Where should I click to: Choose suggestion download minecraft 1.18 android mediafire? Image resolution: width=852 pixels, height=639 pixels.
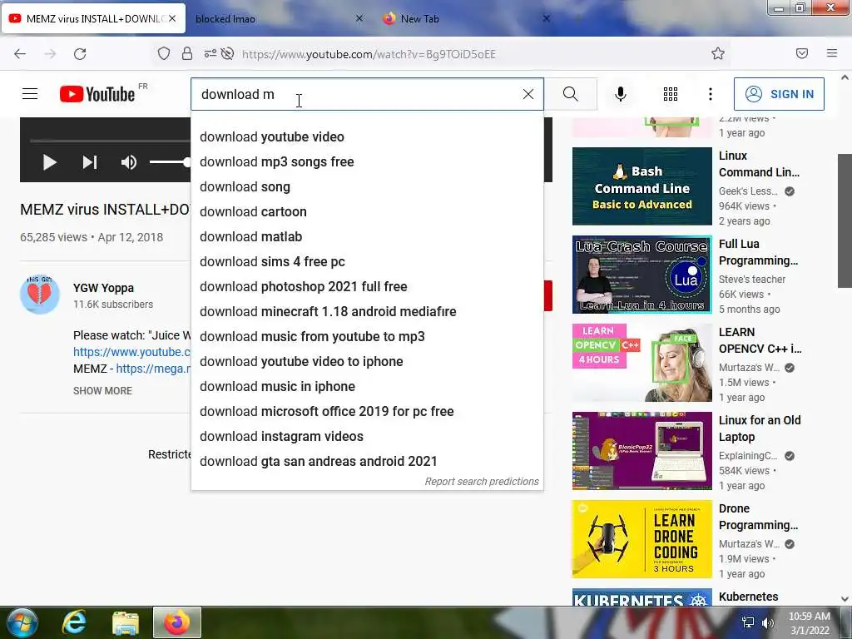(367, 312)
